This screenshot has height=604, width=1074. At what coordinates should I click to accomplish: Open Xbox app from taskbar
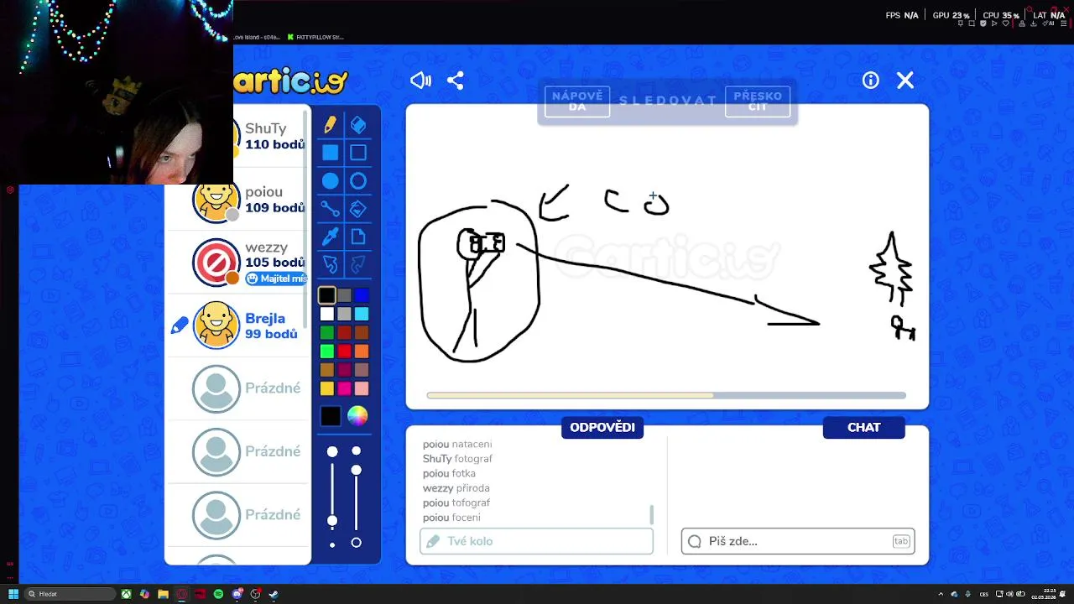coord(126,594)
